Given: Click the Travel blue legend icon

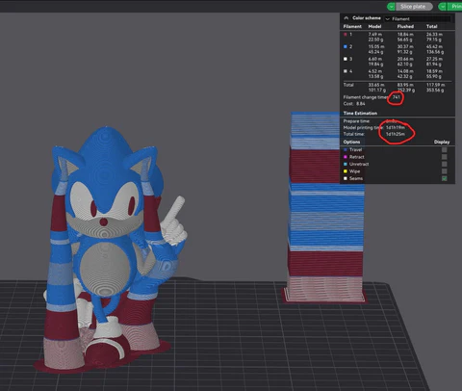Looking at the screenshot, I should [346, 149].
